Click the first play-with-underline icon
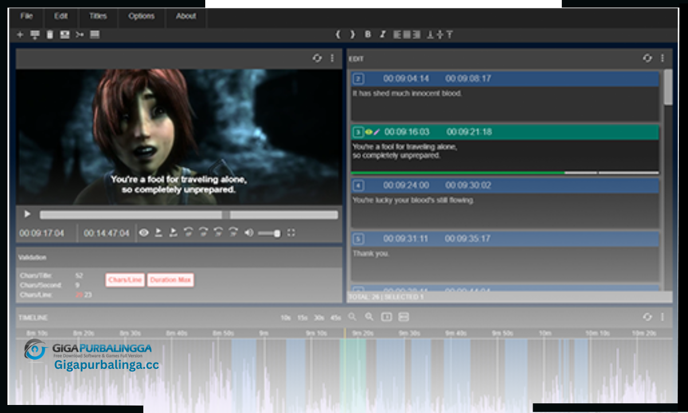Image resolution: width=688 pixels, height=413 pixels. click(x=158, y=233)
